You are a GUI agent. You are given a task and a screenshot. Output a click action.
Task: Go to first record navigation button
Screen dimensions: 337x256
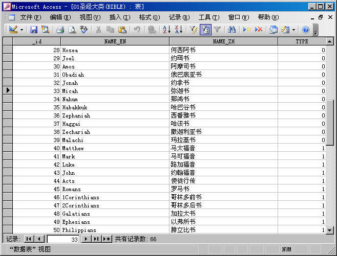click(x=29, y=239)
